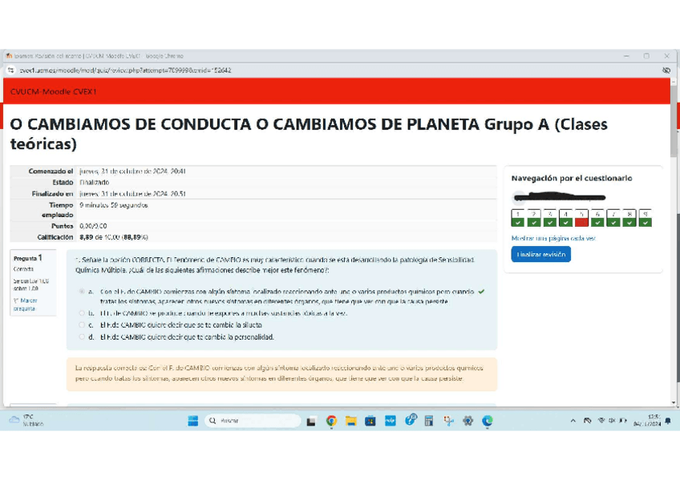Open the Calculator app on the taskbar
680x480 pixels.
[429, 421]
